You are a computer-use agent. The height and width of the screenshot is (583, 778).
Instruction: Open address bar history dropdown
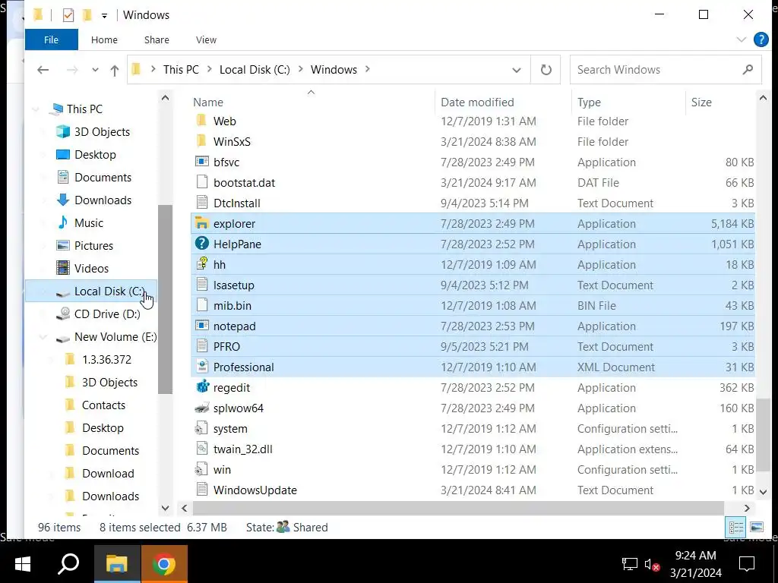click(517, 70)
